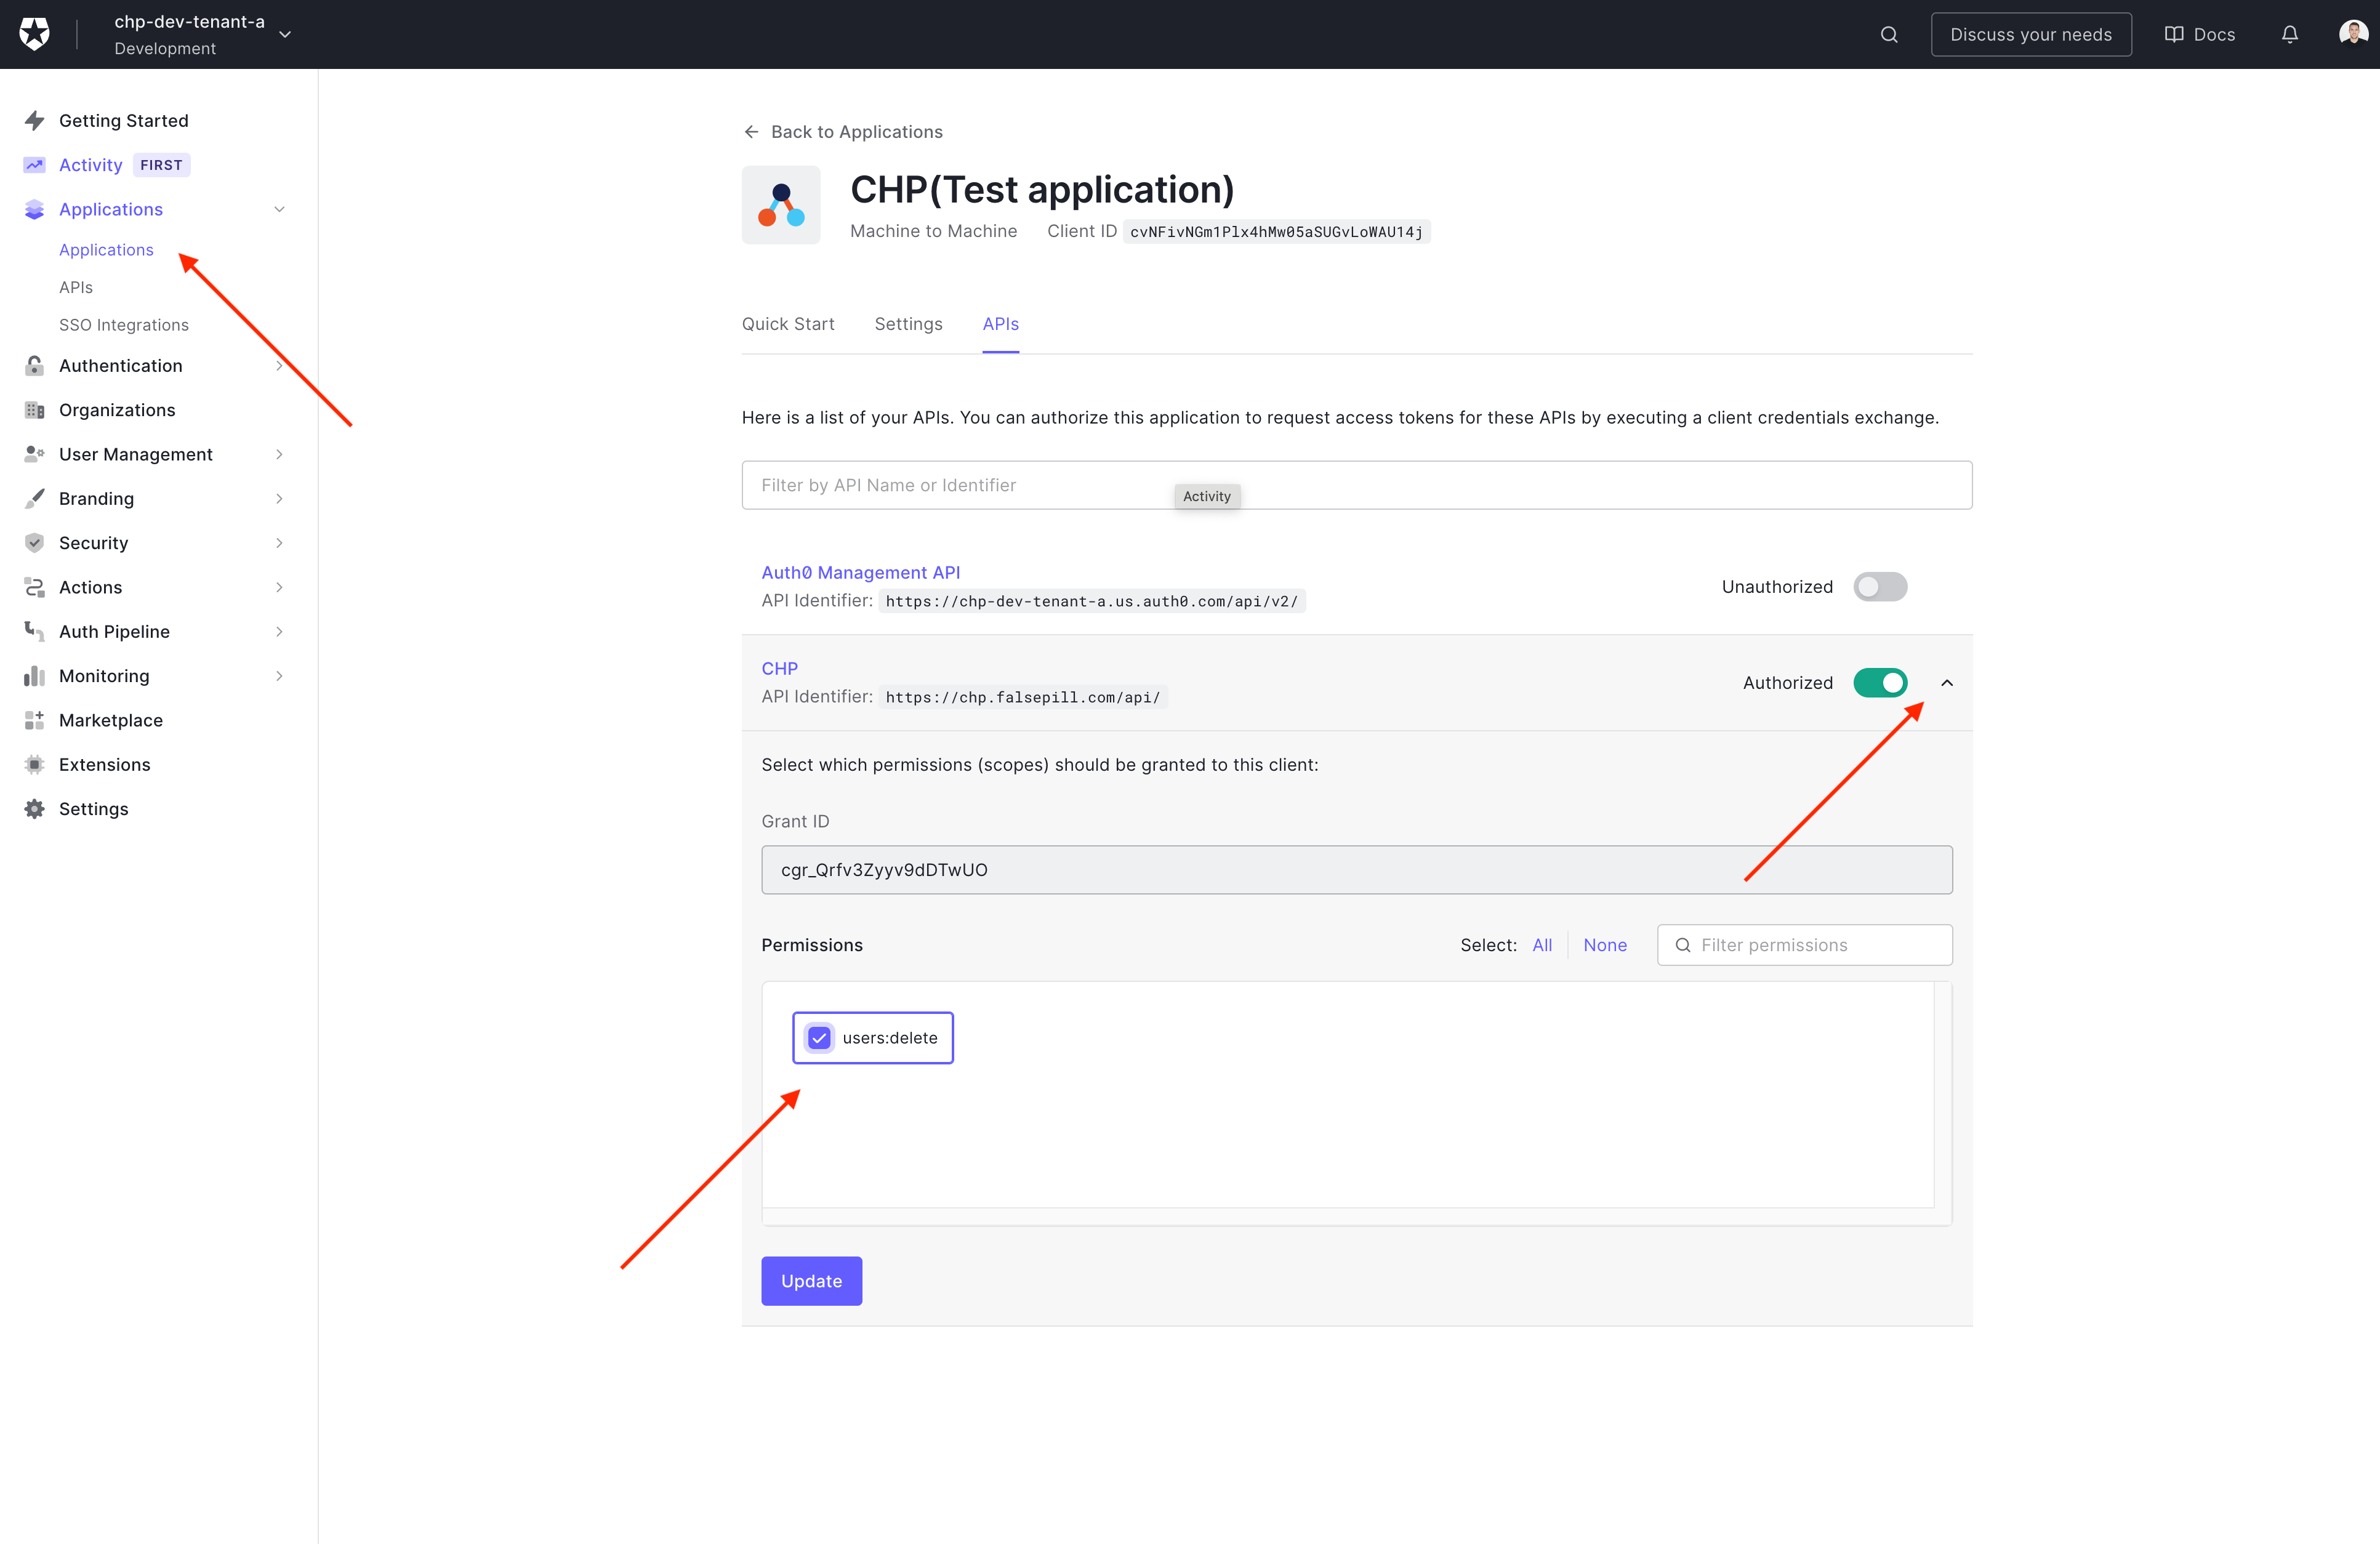
Task: Click the Grant ID input field
Action: click(1357, 869)
